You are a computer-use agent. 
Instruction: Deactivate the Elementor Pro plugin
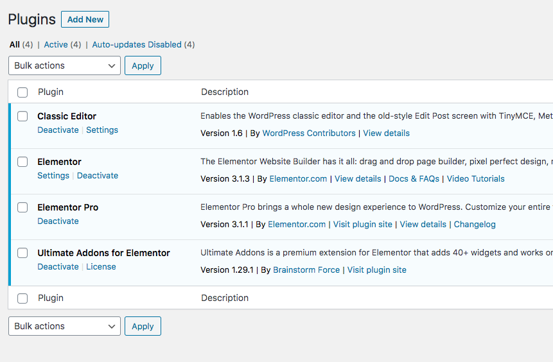(x=58, y=221)
